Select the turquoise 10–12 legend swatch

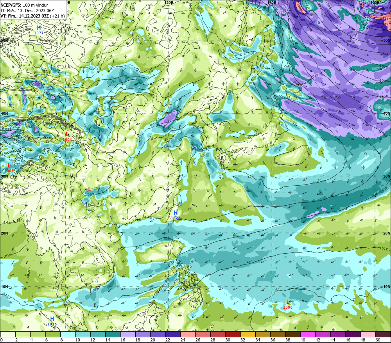83,334
